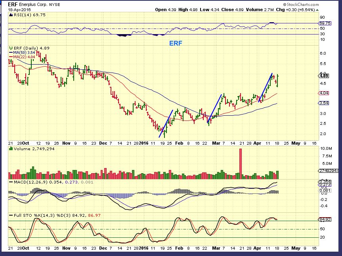
Task: Click the Close 4.89 header value
Action: coord(232,10)
